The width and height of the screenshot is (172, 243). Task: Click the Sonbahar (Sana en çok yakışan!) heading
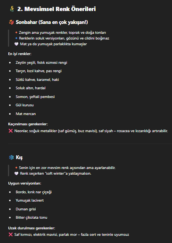[52, 22]
